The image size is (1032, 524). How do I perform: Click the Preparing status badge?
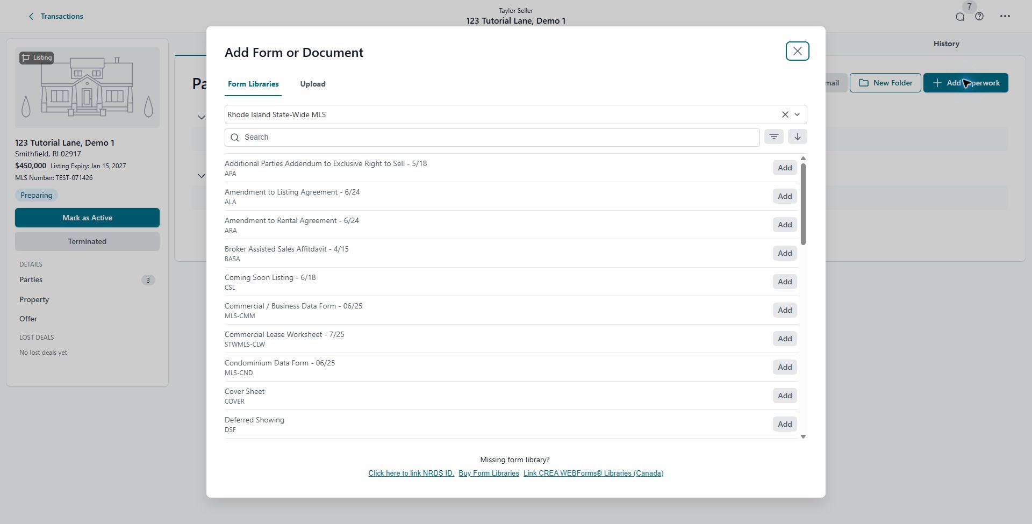coord(37,195)
